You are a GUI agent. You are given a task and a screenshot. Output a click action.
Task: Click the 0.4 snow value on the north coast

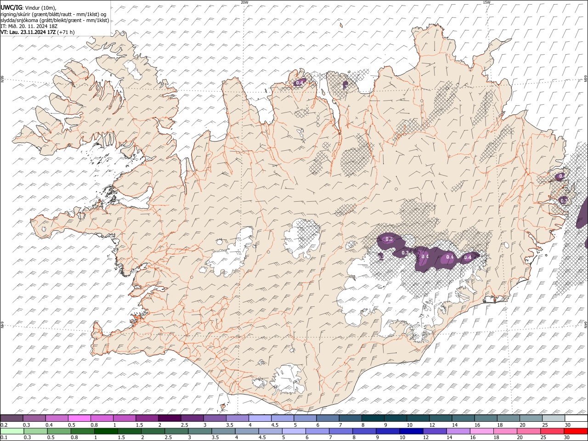[x=300, y=83]
